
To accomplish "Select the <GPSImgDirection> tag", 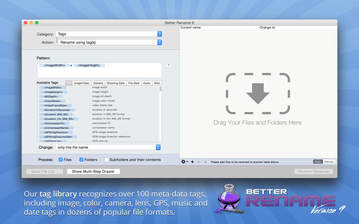I will 56,132.
